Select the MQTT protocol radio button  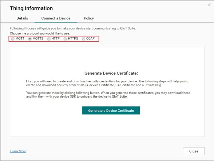pyautogui.click(x=13, y=39)
